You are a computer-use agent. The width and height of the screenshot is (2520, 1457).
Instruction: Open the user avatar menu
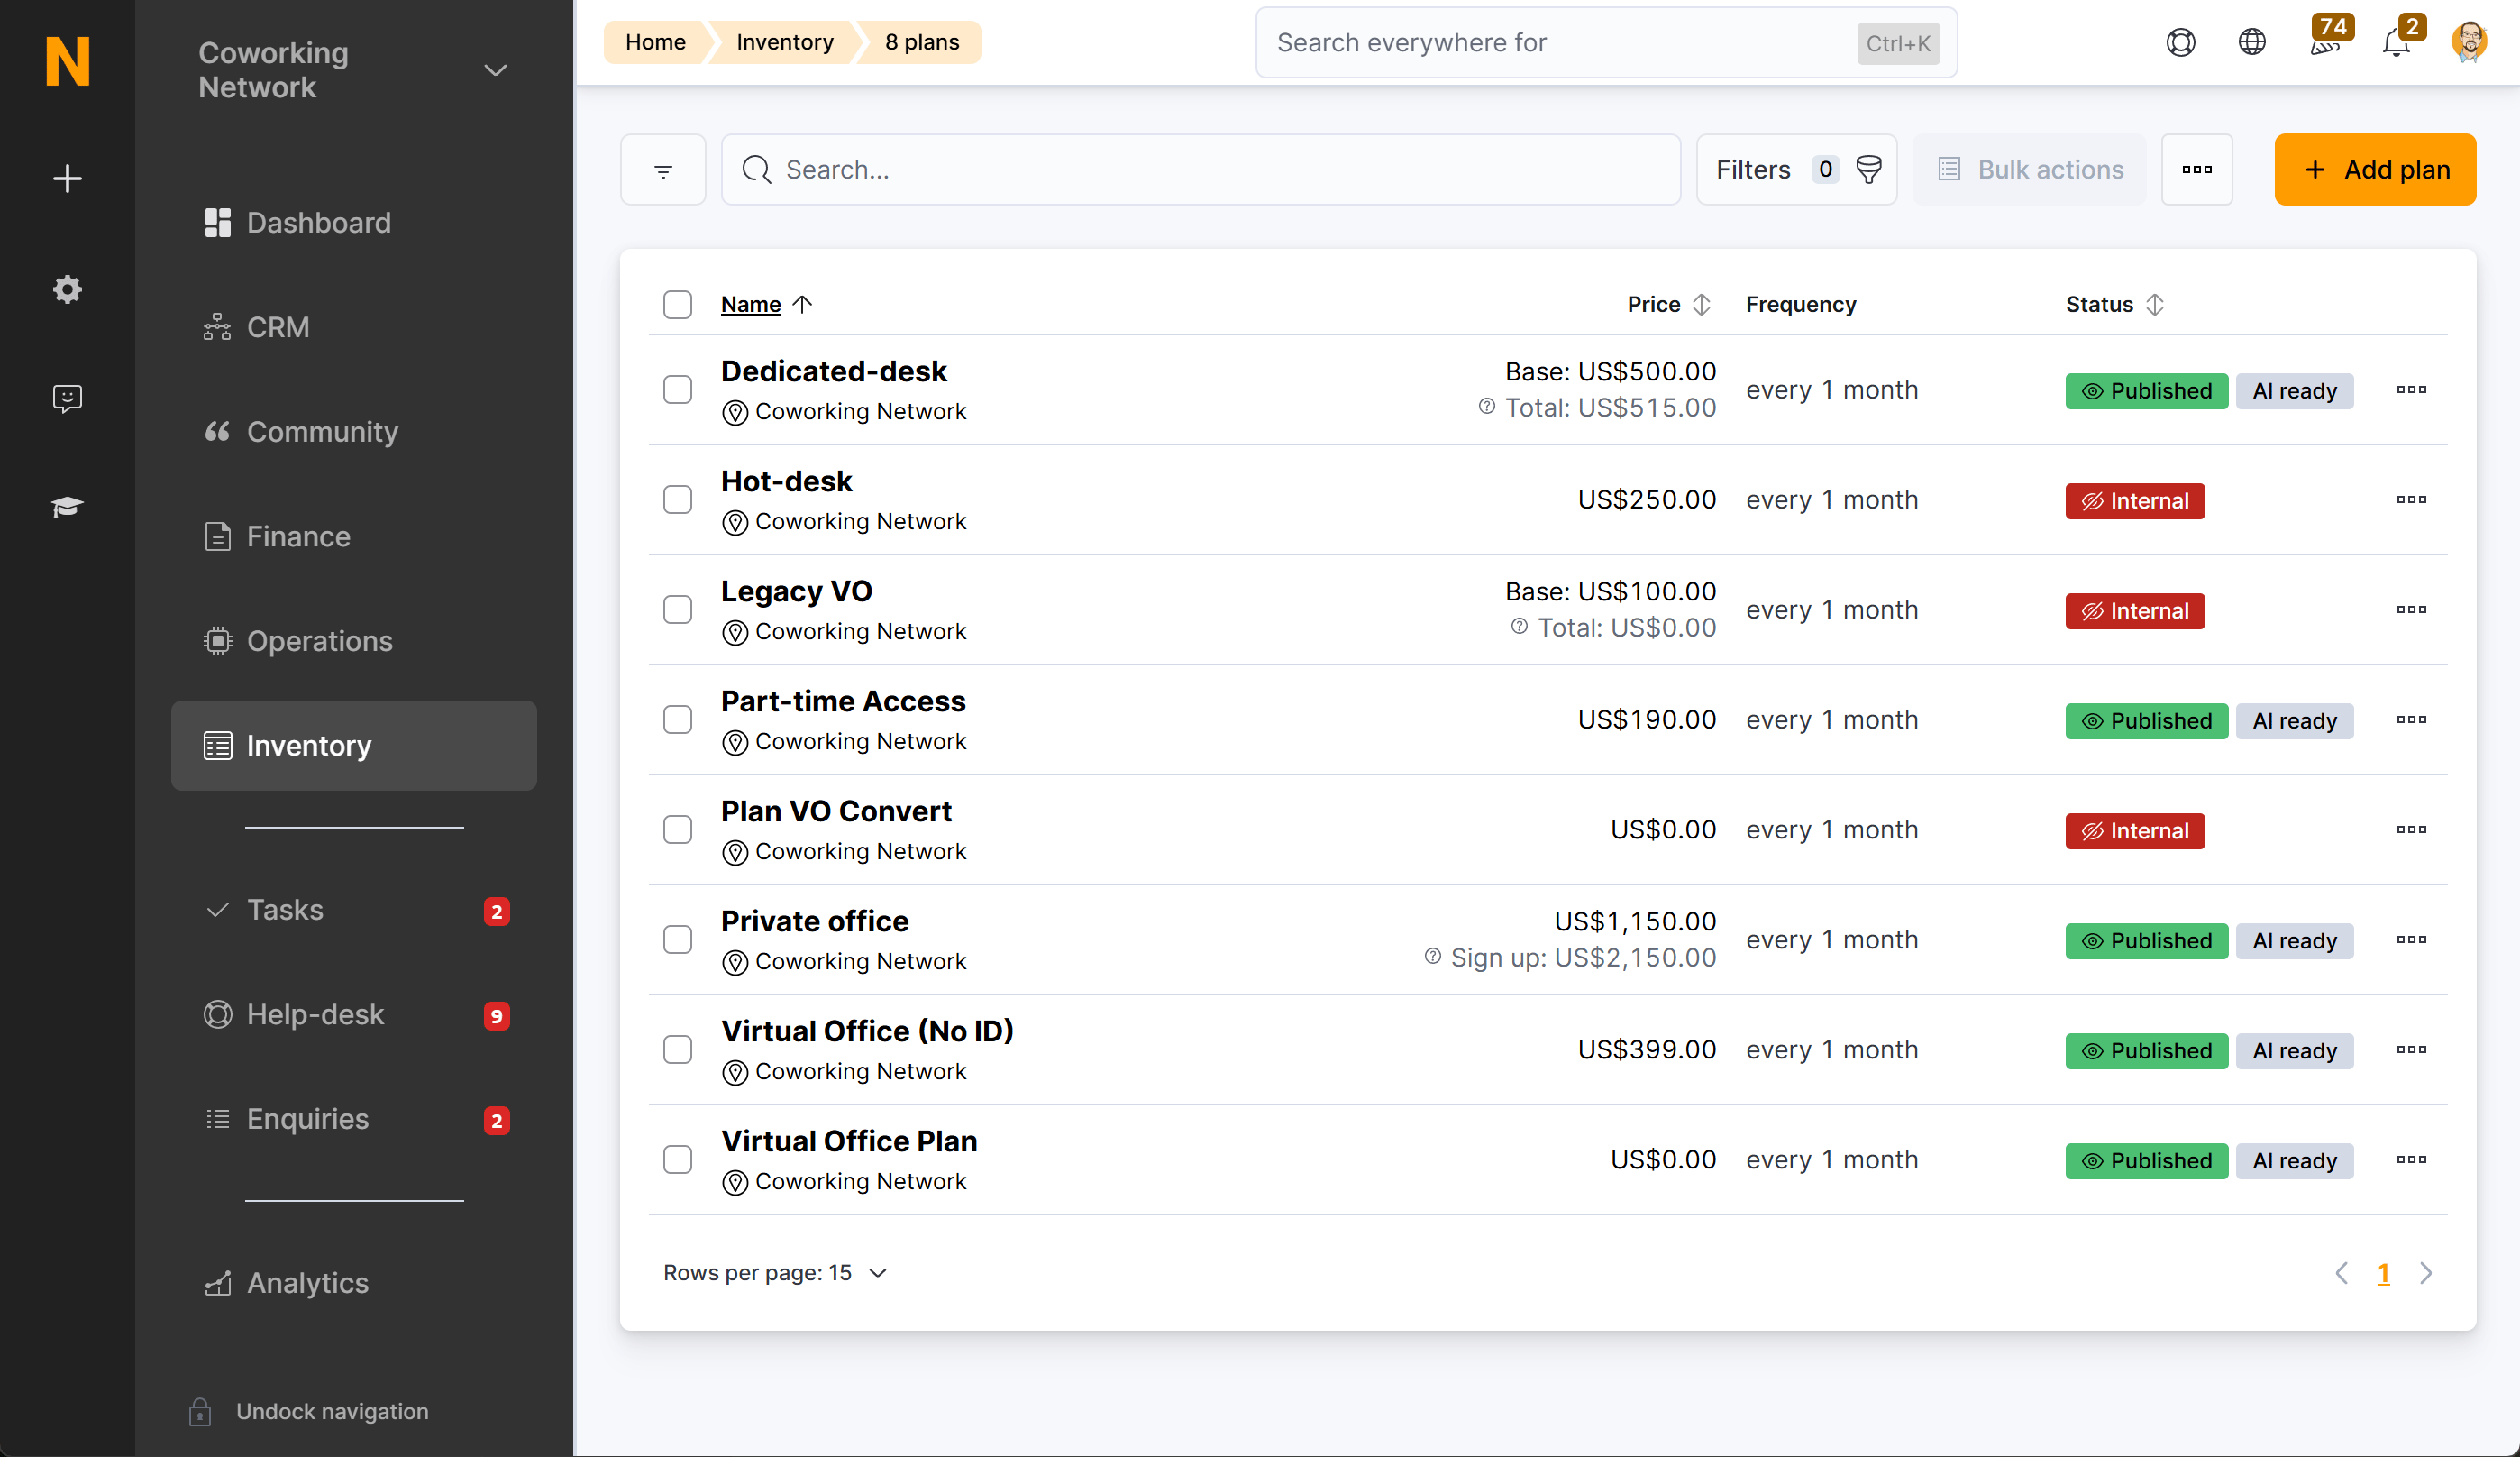[2468, 42]
